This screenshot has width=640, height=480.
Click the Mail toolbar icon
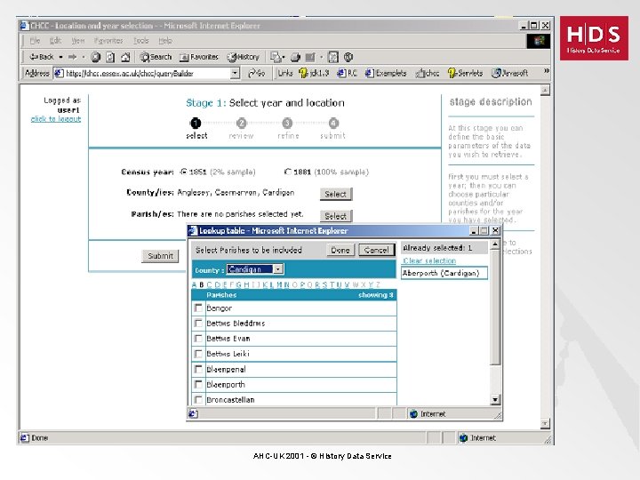point(276,57)
